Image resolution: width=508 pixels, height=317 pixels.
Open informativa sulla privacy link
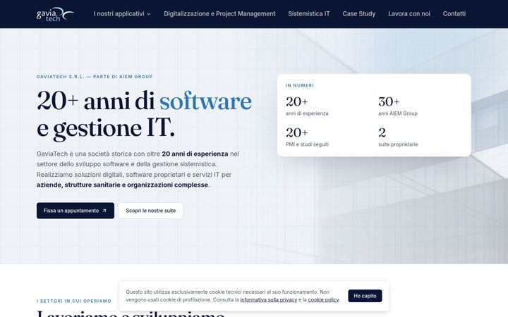pos(269,300)
